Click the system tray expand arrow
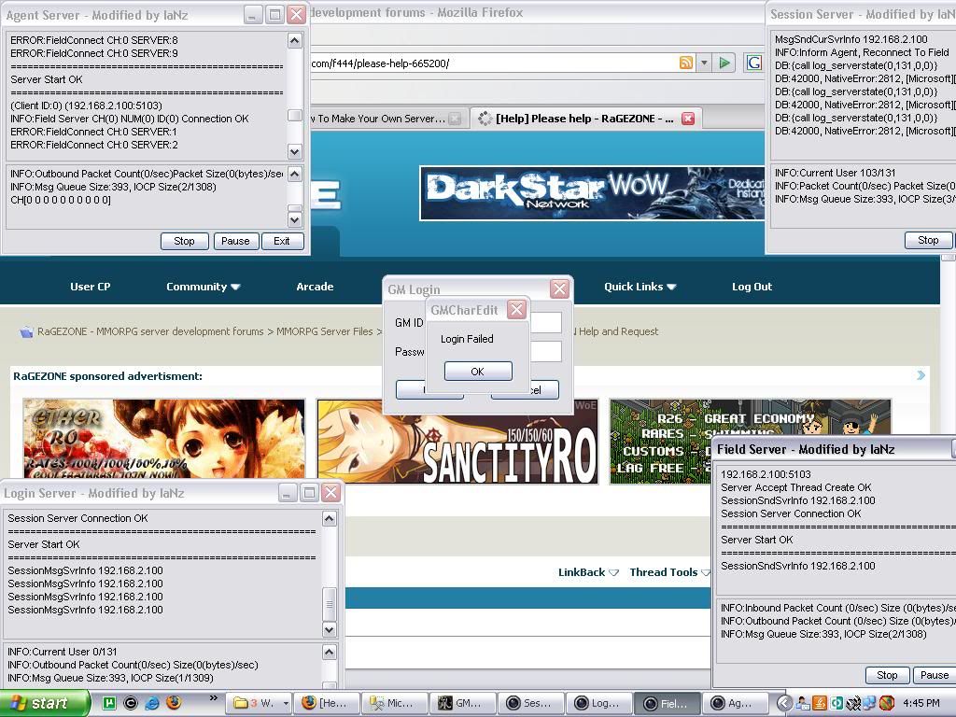Screen dimensions: 956x717 784,703
